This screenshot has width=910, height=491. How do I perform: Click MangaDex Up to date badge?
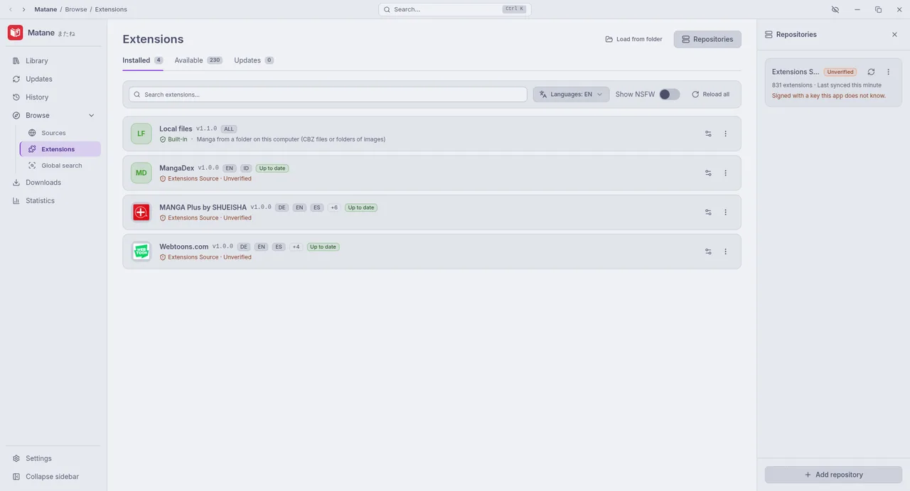272,168
